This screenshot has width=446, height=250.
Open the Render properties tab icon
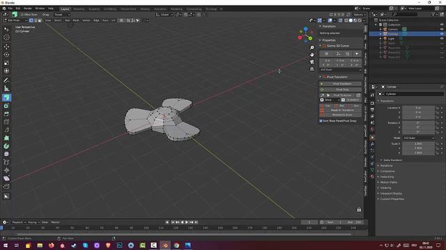(372, 103)
